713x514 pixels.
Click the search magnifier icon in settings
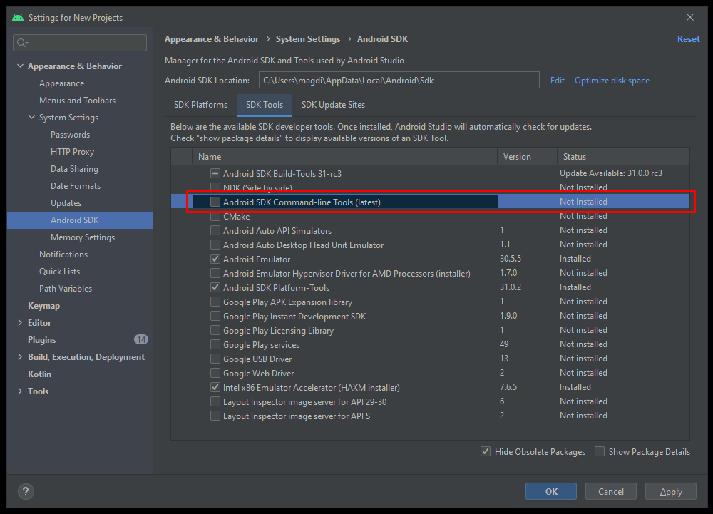pyautogui.click(x=22, y=43)
